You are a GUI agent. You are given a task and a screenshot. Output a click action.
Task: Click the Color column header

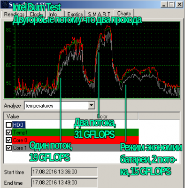[x=116, y=116]
